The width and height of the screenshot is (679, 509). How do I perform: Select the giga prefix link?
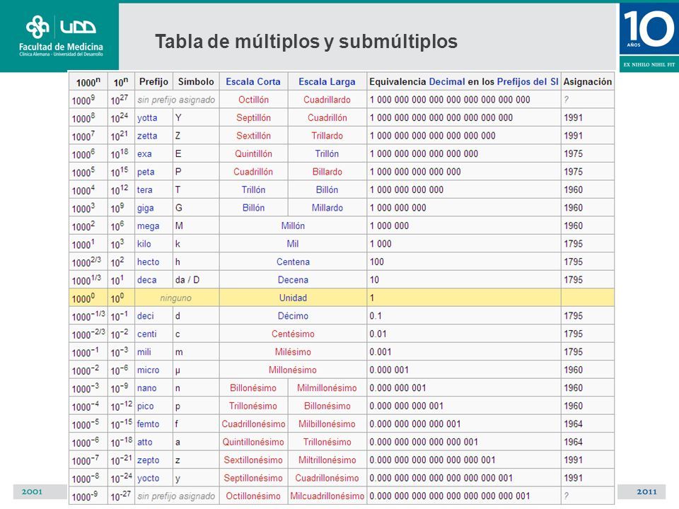tap(146, 208)
